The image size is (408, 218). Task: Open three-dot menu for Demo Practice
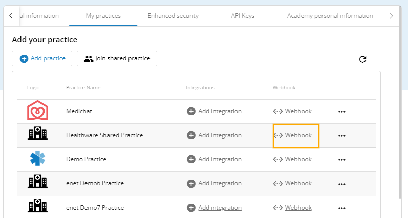[342, 160]
